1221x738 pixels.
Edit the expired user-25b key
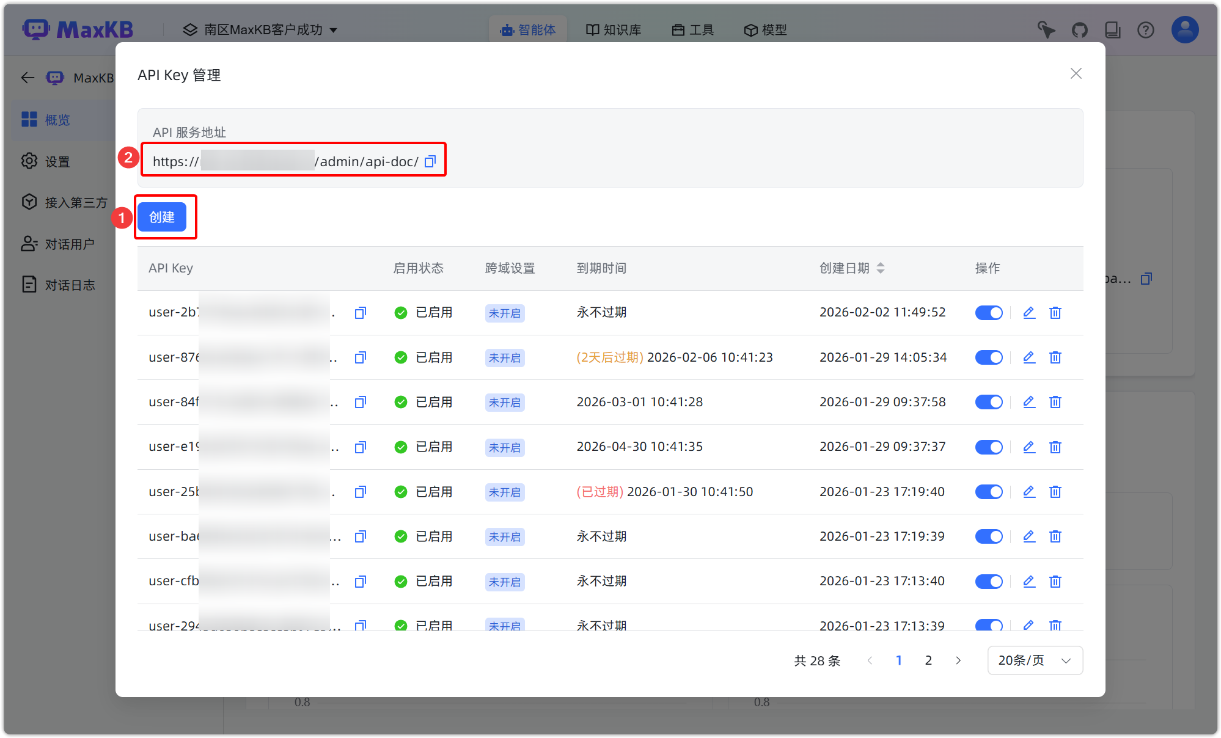[1029, 492]
